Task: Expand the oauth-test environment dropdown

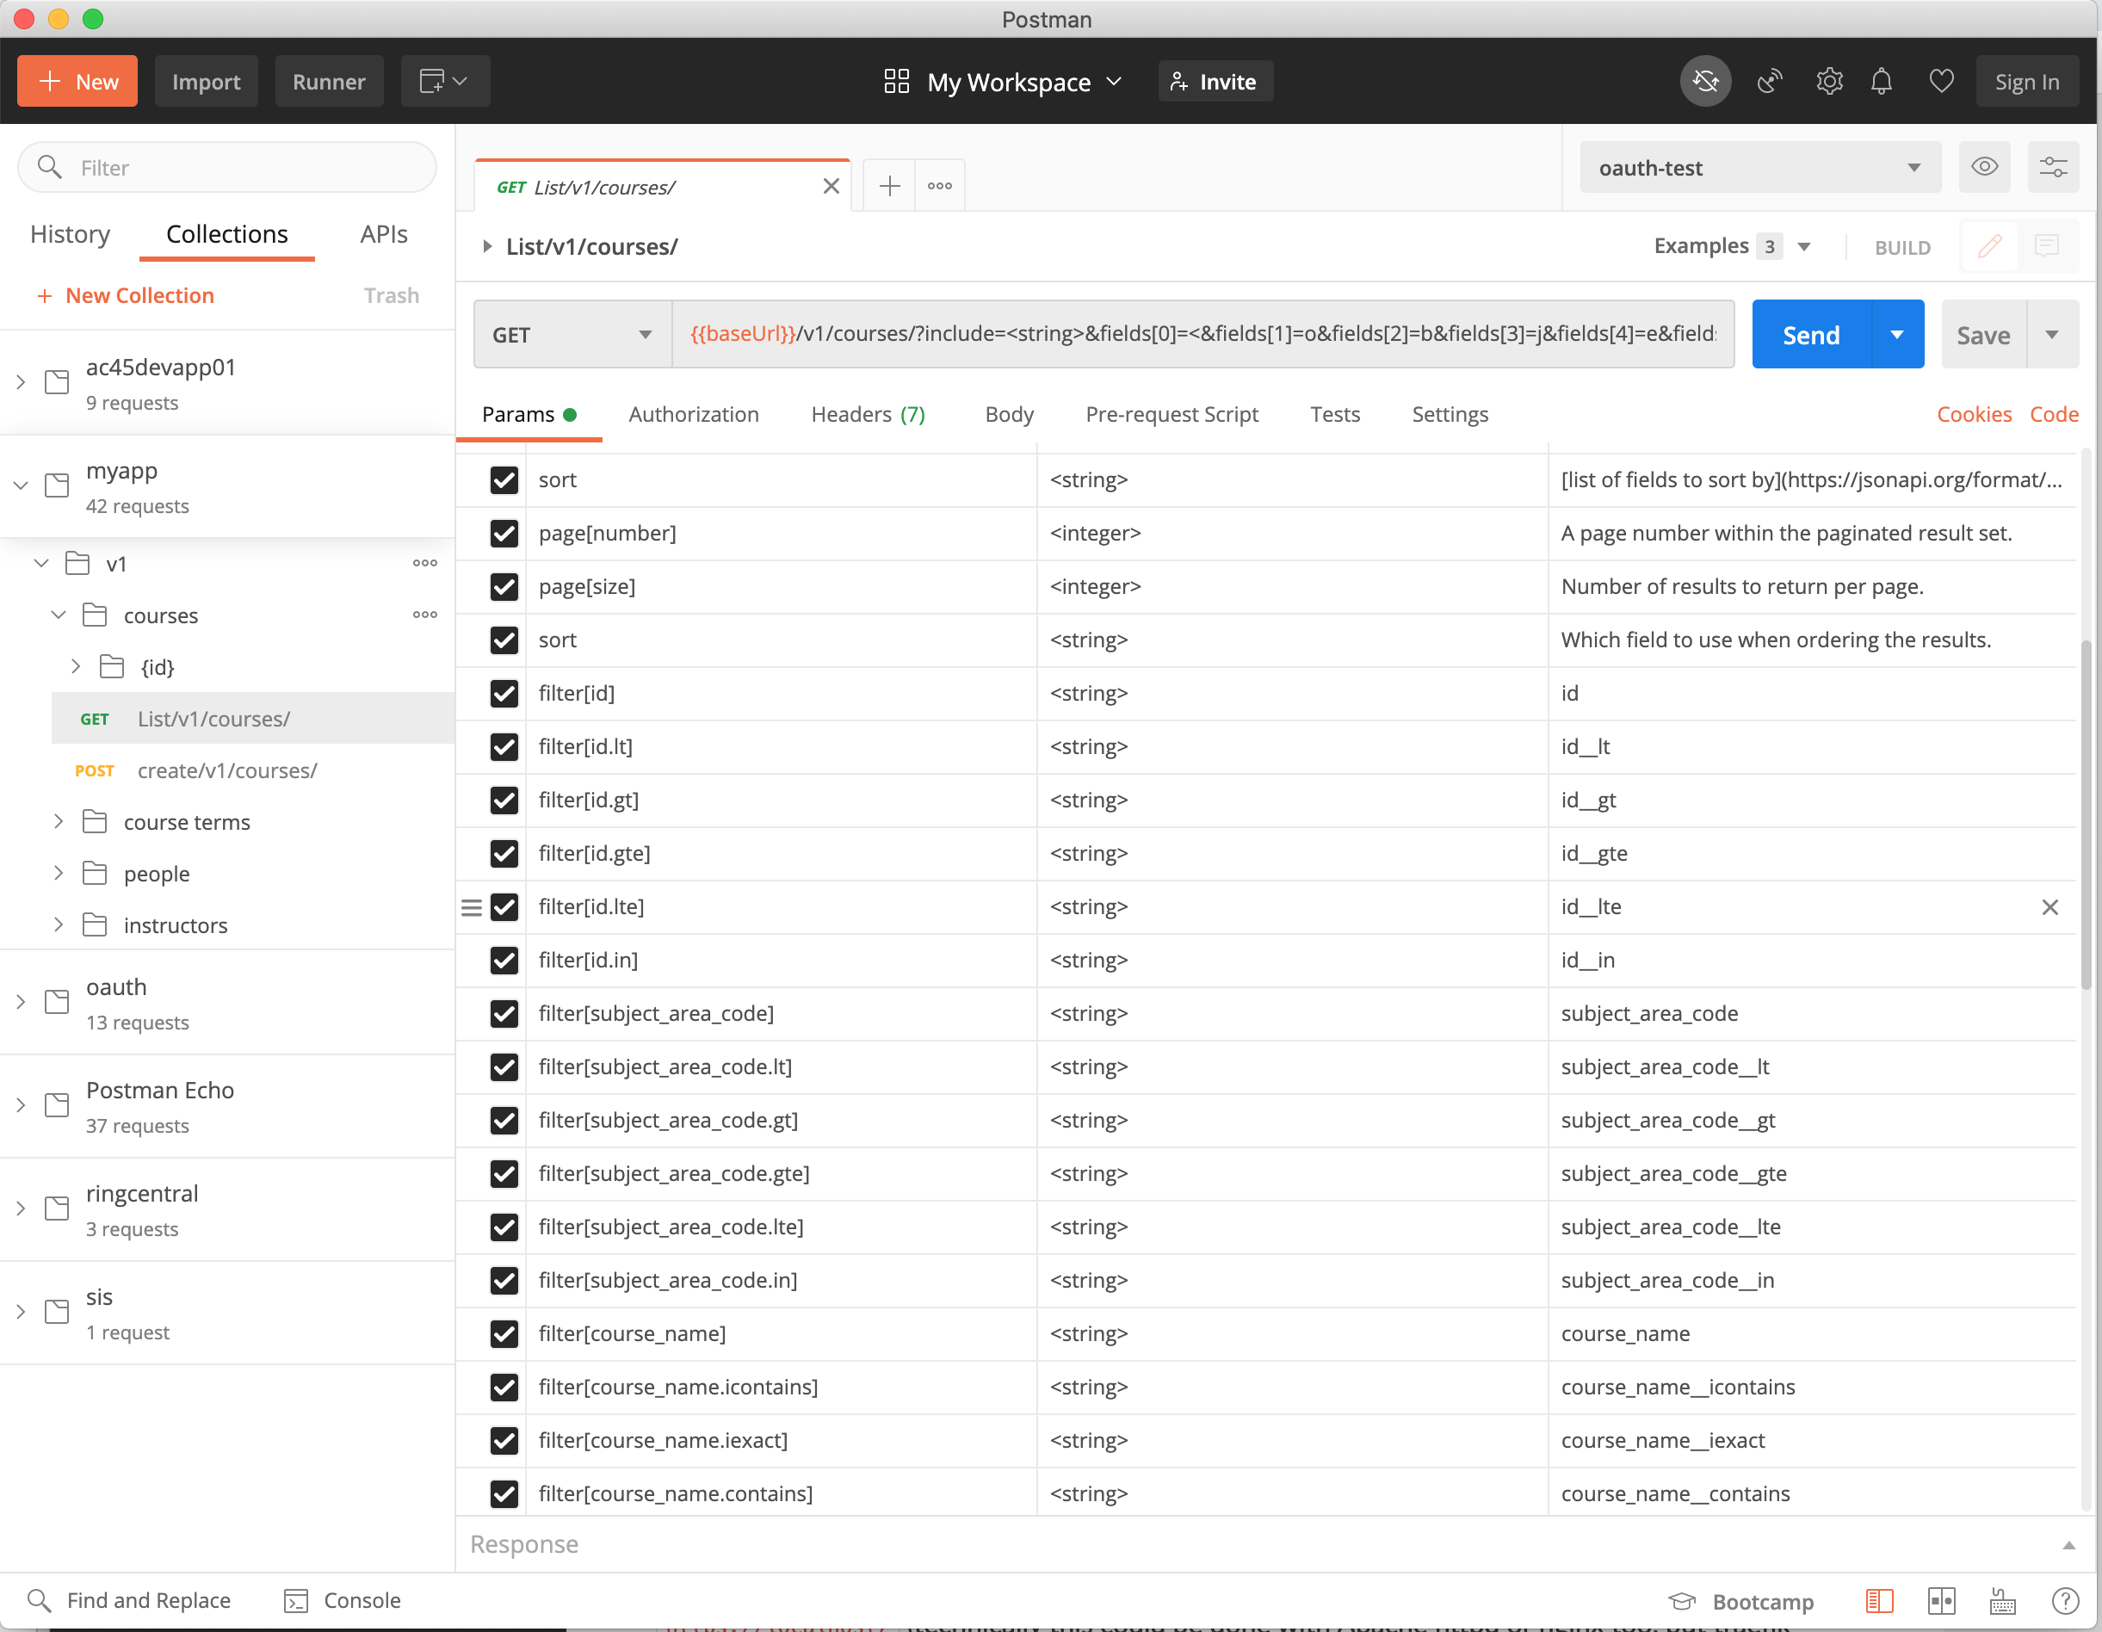Action: tap(1759, 168)
